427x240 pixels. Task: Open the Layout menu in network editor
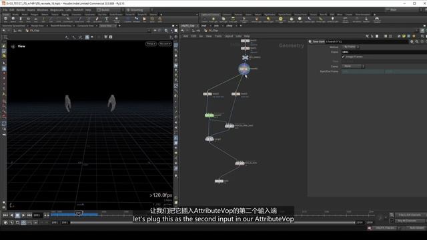coord(228,36)
